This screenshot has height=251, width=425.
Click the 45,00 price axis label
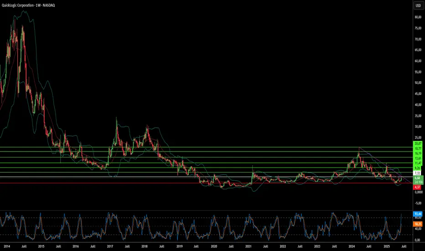coord(418,94)
